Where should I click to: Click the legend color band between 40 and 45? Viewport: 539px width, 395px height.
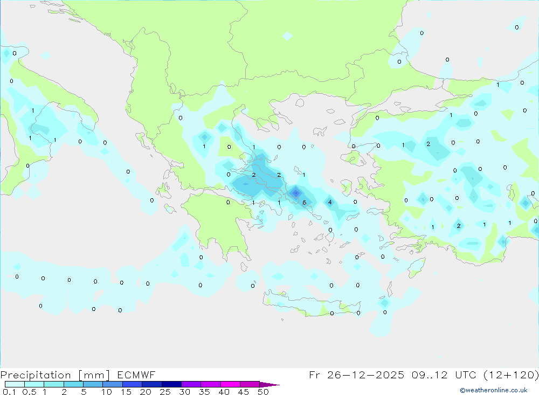tap(230, 384)
